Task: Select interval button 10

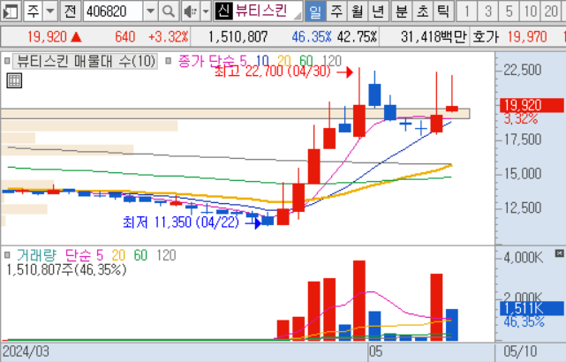Action: (x=530, y=11)
